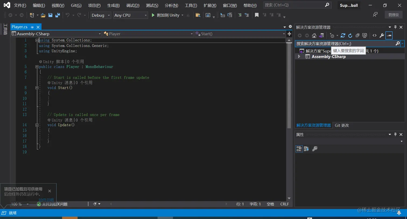Collapse the Update() method outline

[x=37, y=125]
